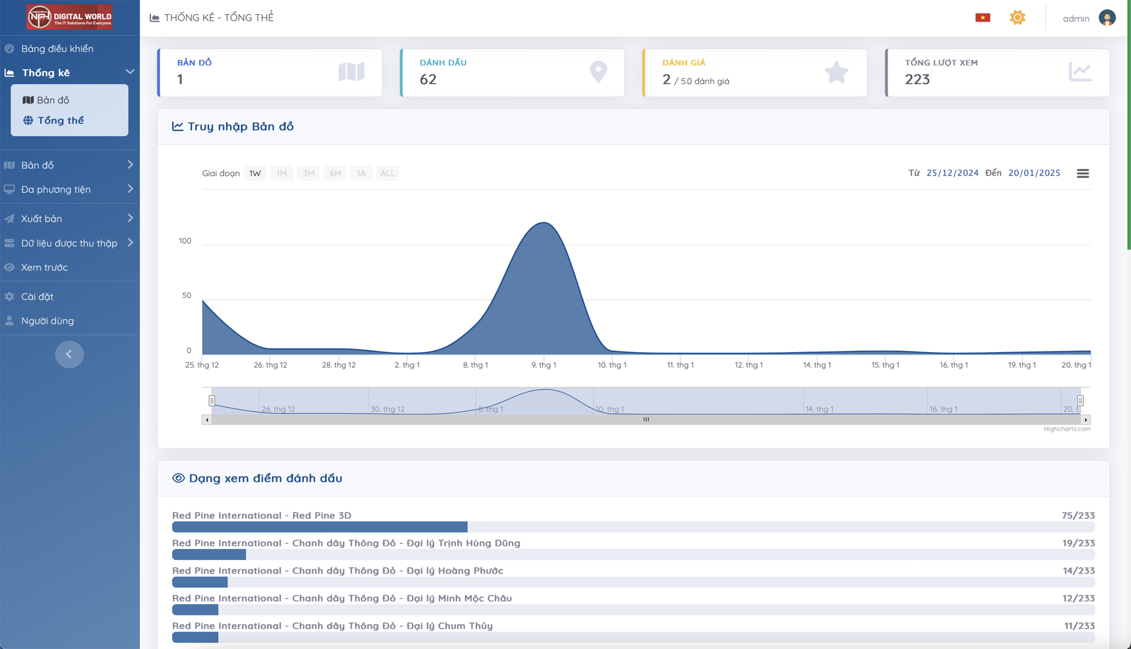Open the admin user avatar
The width and height of the screenshot is (1131, 649).
pyautogui.click(x=1107, y=18)
